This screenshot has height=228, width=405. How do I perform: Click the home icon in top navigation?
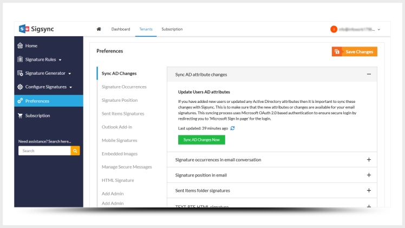click(x=99, y=29)
